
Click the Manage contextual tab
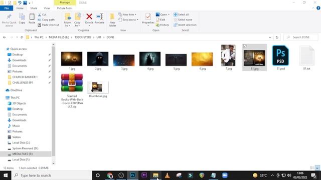coord(65,2)
